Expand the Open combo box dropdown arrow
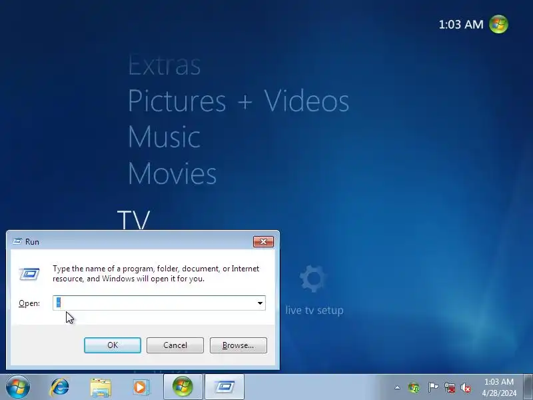 pyautogui.click(x=260, y=303)
